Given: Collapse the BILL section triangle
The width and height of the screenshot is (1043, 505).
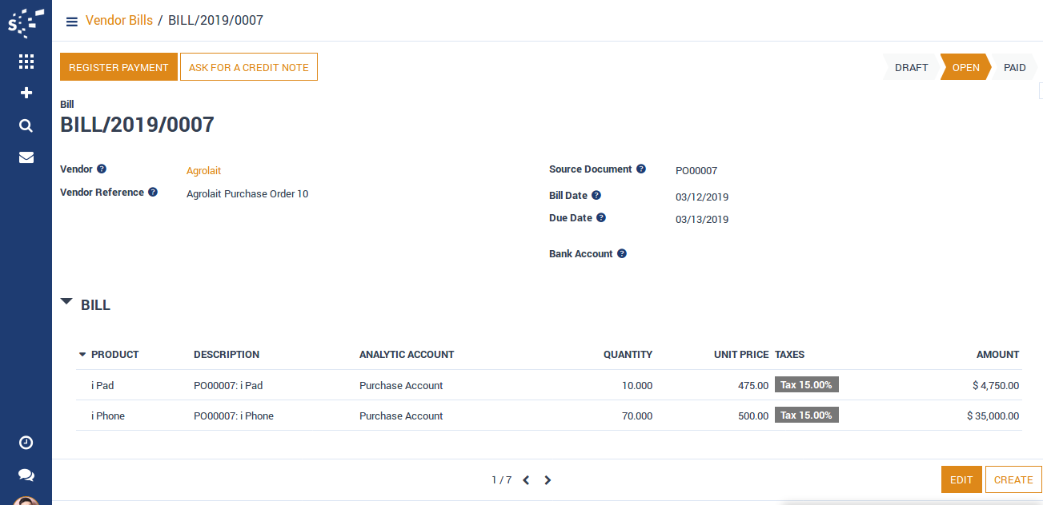Looking at the screenshot, I should pyautogui.click(x=66, y=302).
